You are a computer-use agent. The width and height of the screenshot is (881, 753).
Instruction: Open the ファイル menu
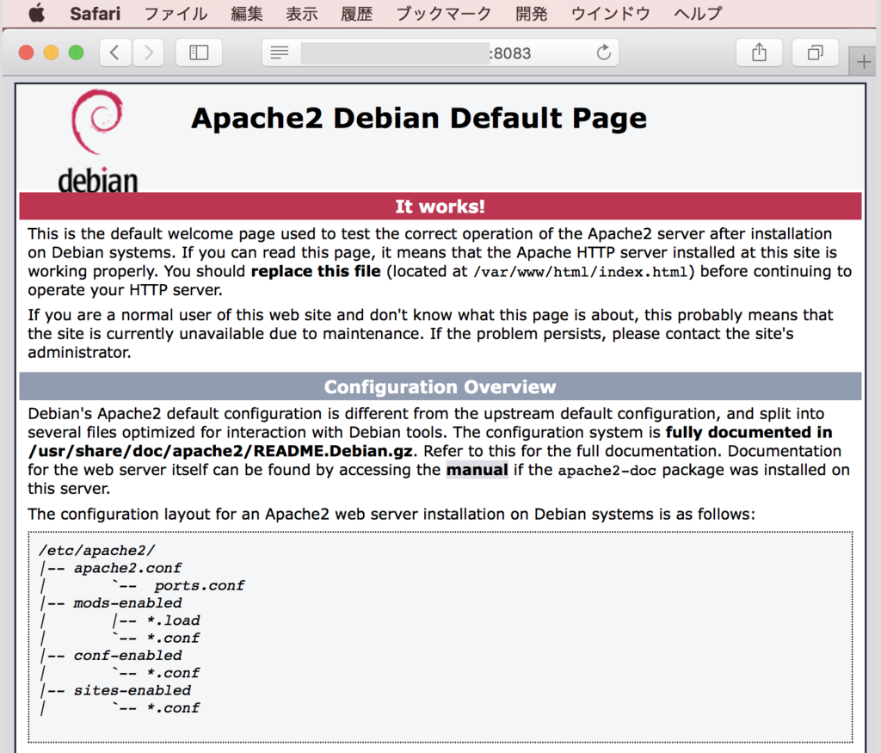coord(176,13)
